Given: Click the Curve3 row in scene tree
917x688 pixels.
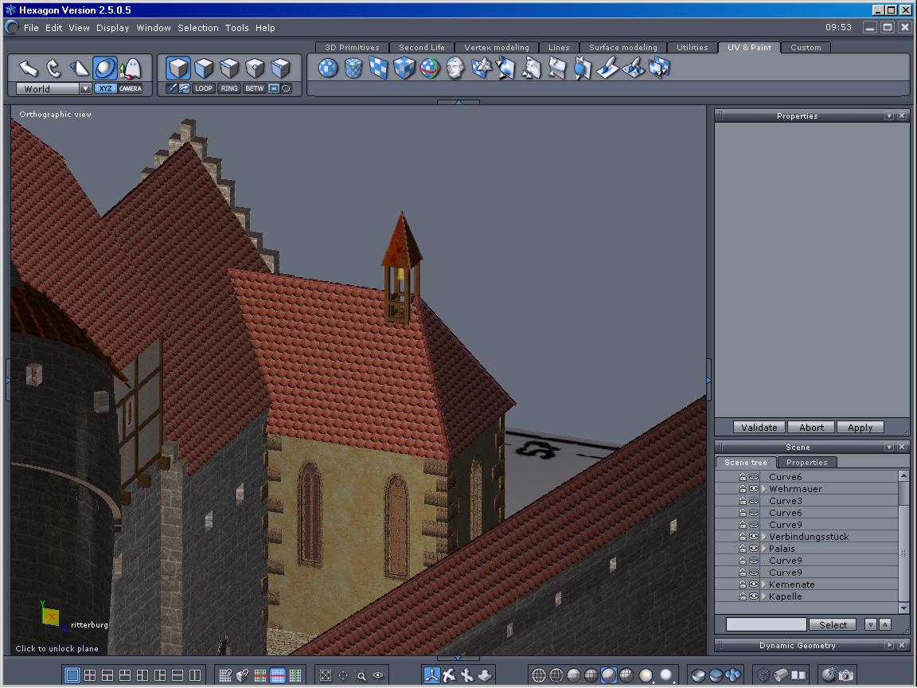Looking at the screenshot, I should tap(807, 501).
